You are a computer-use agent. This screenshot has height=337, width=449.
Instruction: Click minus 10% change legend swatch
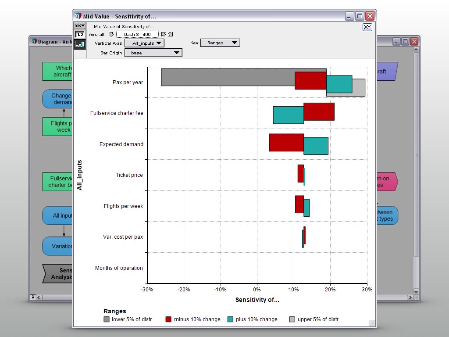(x=168, y=319)
